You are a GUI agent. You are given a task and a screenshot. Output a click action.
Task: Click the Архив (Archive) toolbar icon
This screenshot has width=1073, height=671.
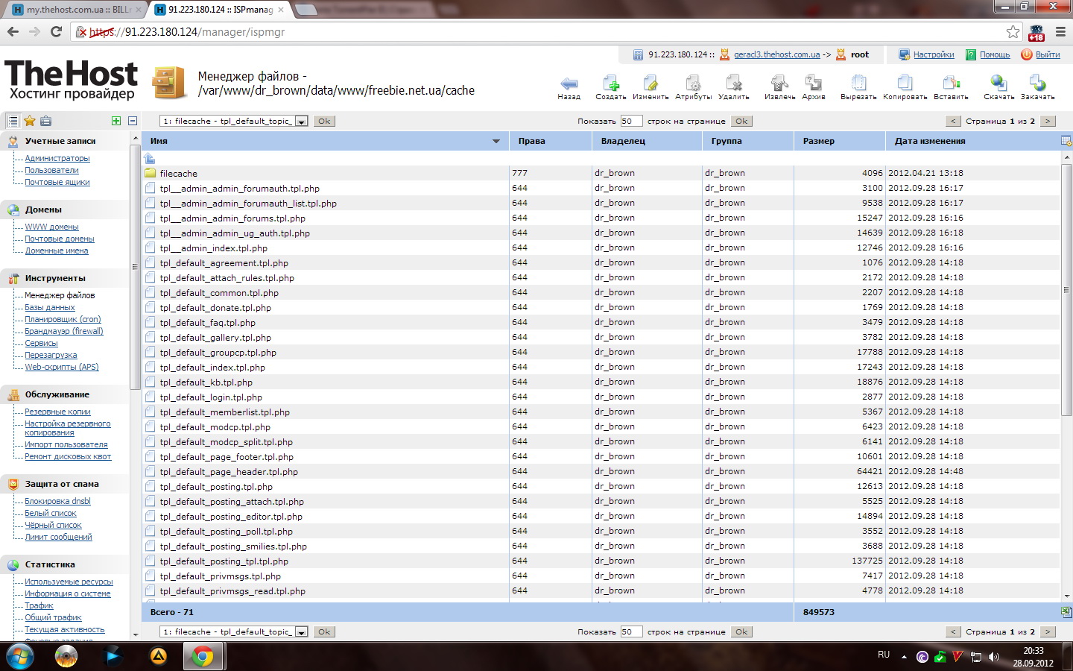(x=813, y=84)
